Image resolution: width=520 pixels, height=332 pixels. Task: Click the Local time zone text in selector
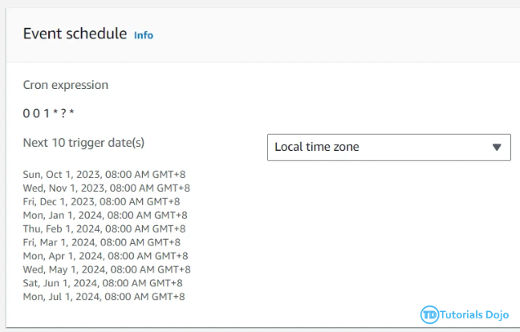[317, 147]
